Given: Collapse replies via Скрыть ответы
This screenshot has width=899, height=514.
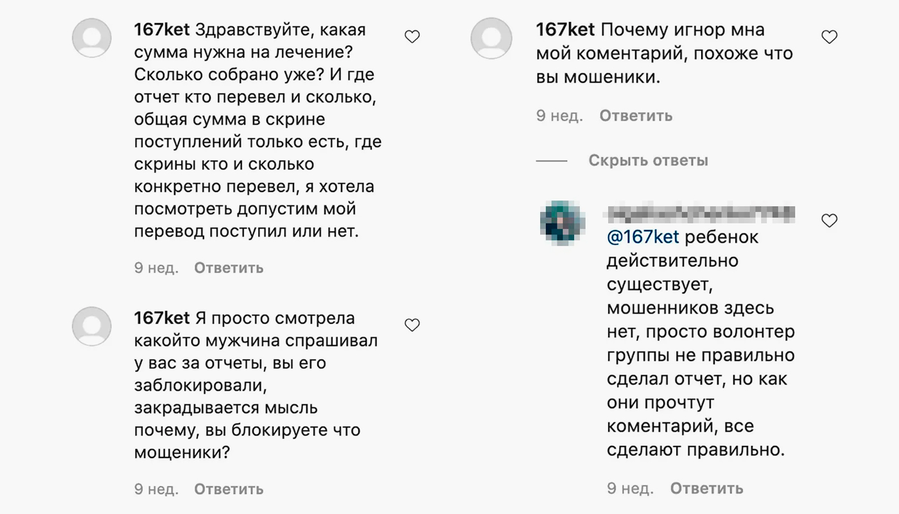Looking at the screenshot, I should click(x=647, y=161).
